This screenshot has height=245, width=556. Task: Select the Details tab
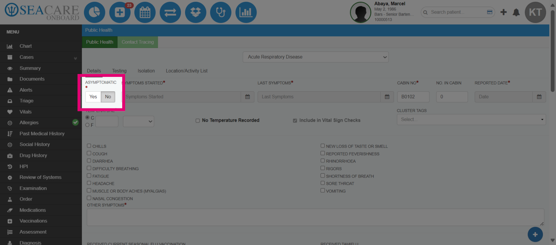[x=94, y=71]
